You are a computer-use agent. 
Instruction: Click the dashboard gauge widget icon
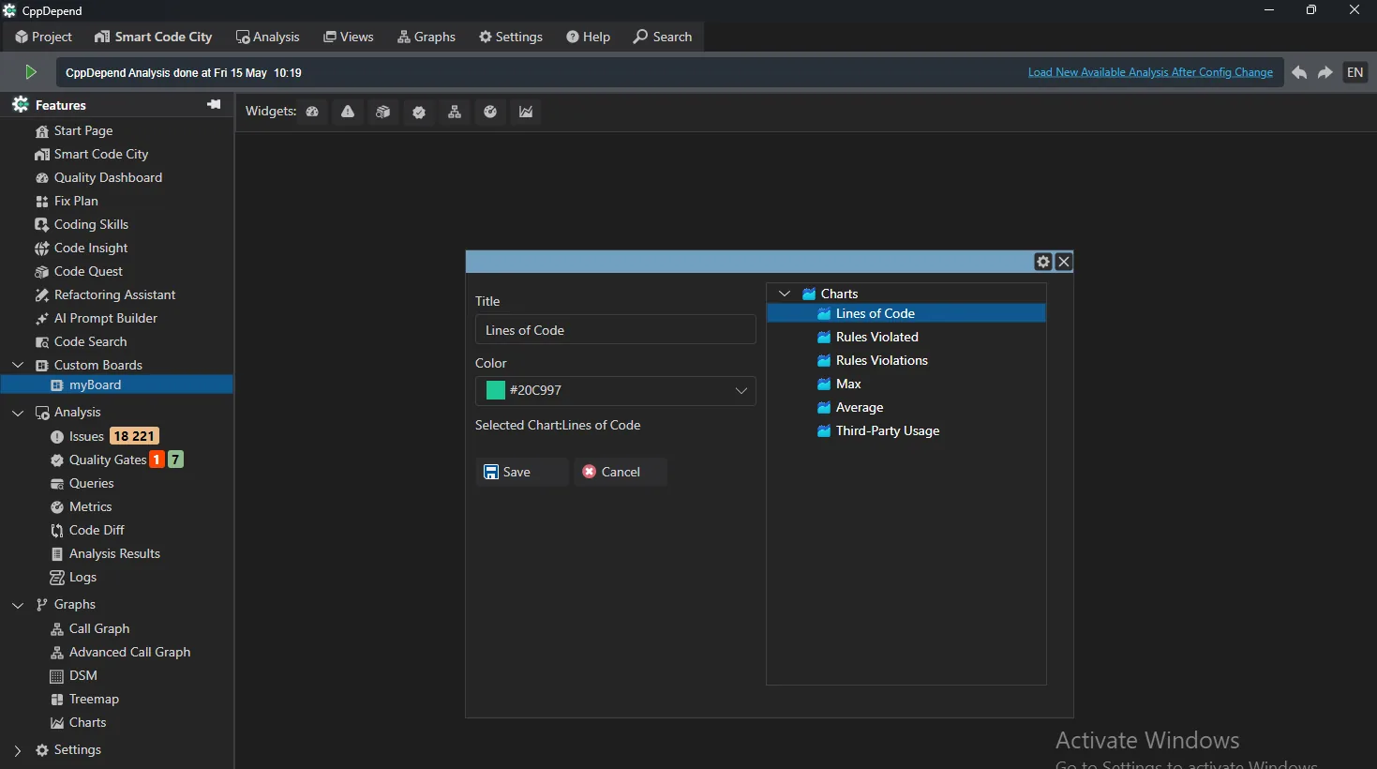(x=312, y=112)
